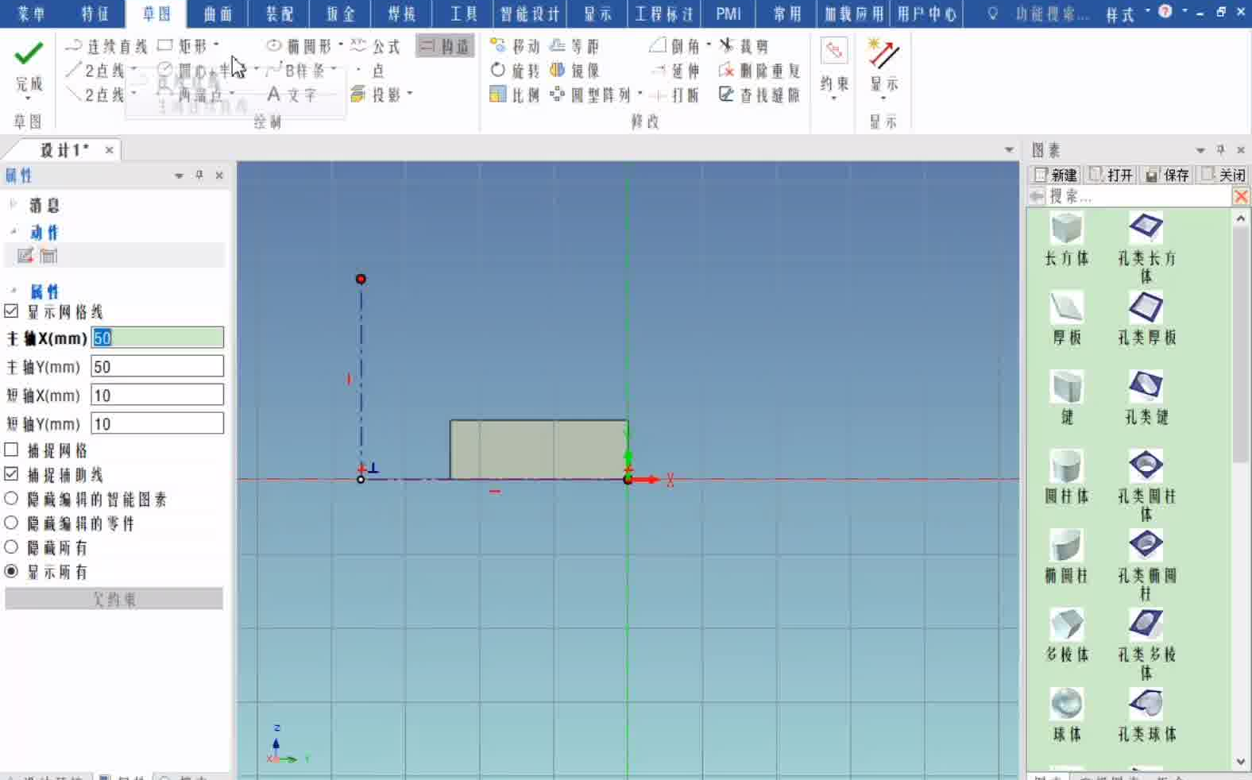This screenshot has width=1252, height=780.
Task: Toggle the 构造 construction line mode
Action: 445,46
